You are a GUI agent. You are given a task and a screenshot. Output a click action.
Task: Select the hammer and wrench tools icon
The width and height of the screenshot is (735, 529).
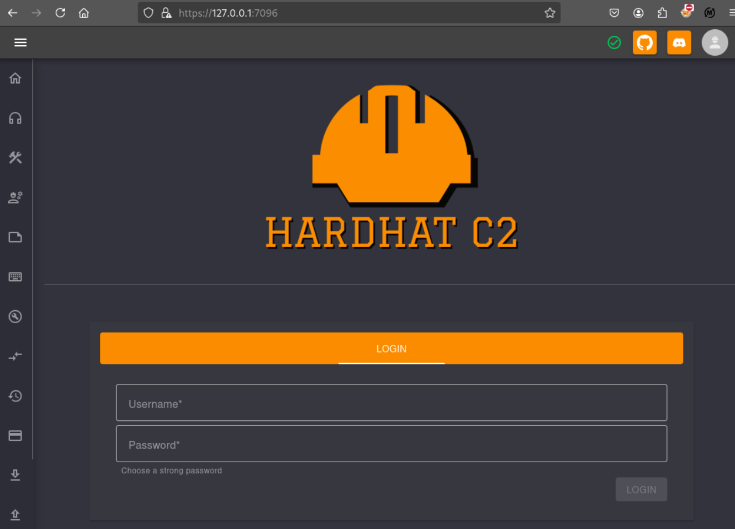[x=15, y=158]
